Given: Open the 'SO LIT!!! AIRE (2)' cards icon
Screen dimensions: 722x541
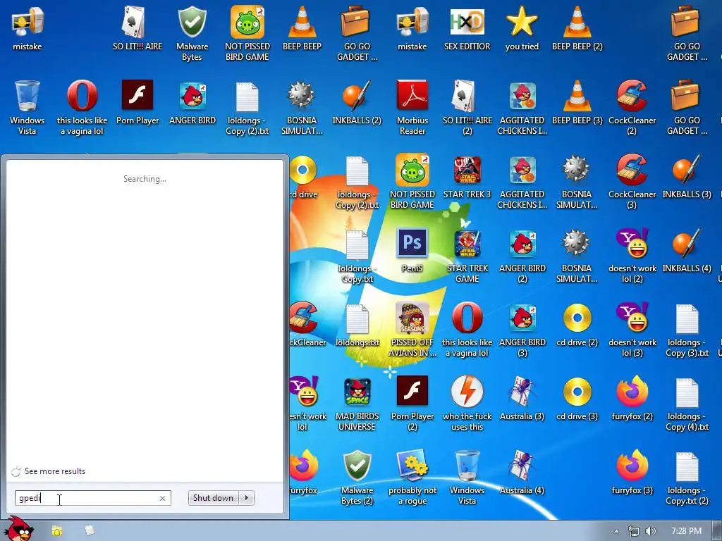Looking at the screenshot, I should (x=467, y=108).
